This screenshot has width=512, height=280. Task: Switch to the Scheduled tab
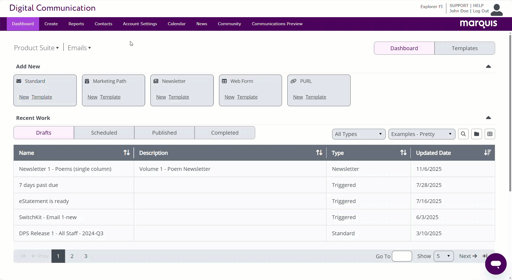coord(104,133)
